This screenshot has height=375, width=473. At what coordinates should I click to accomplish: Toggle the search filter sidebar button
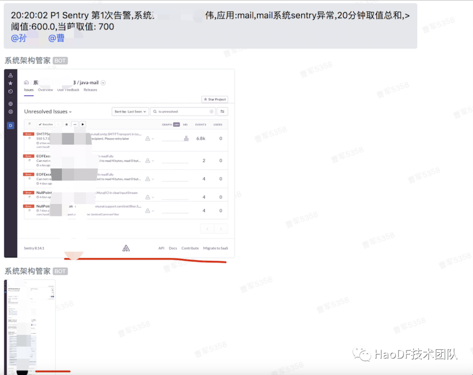click(x=222, y=112)
